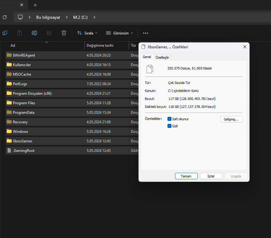Select the Windows folder in the list

click(x=20, y=132)
